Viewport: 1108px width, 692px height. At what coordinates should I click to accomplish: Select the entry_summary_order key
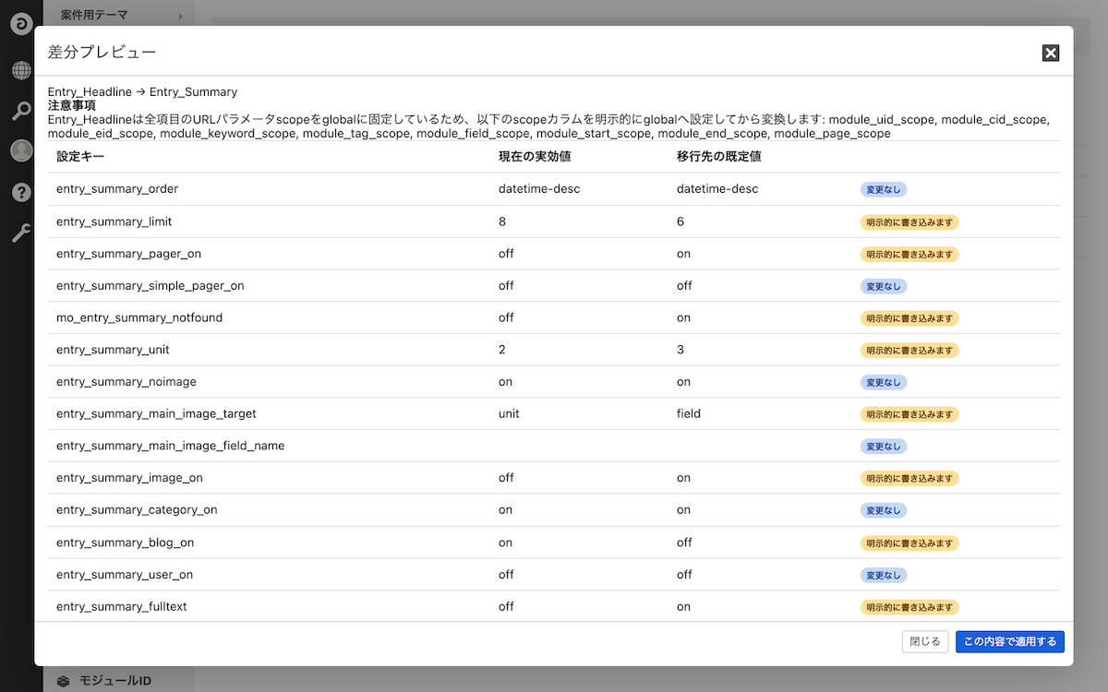point(117,189)
